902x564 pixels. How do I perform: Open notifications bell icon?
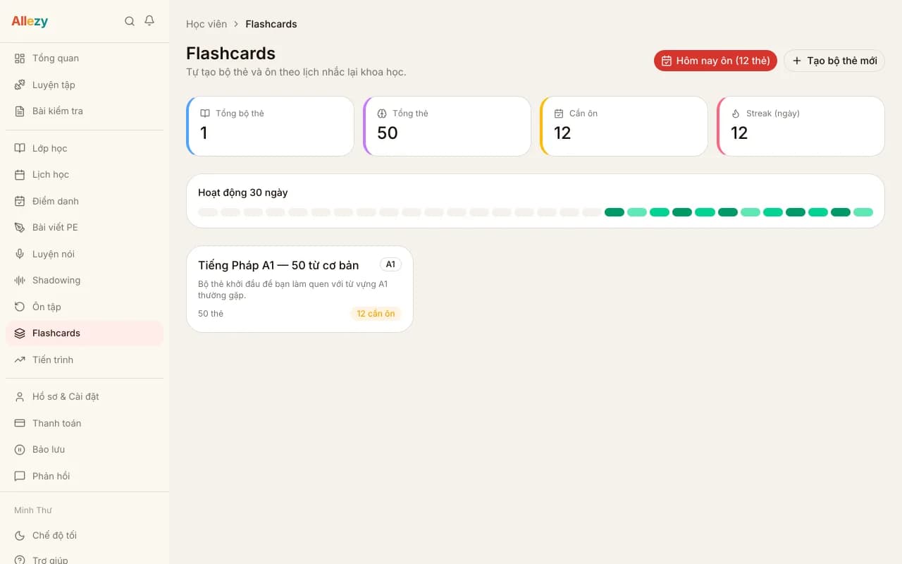coord(149,21)
